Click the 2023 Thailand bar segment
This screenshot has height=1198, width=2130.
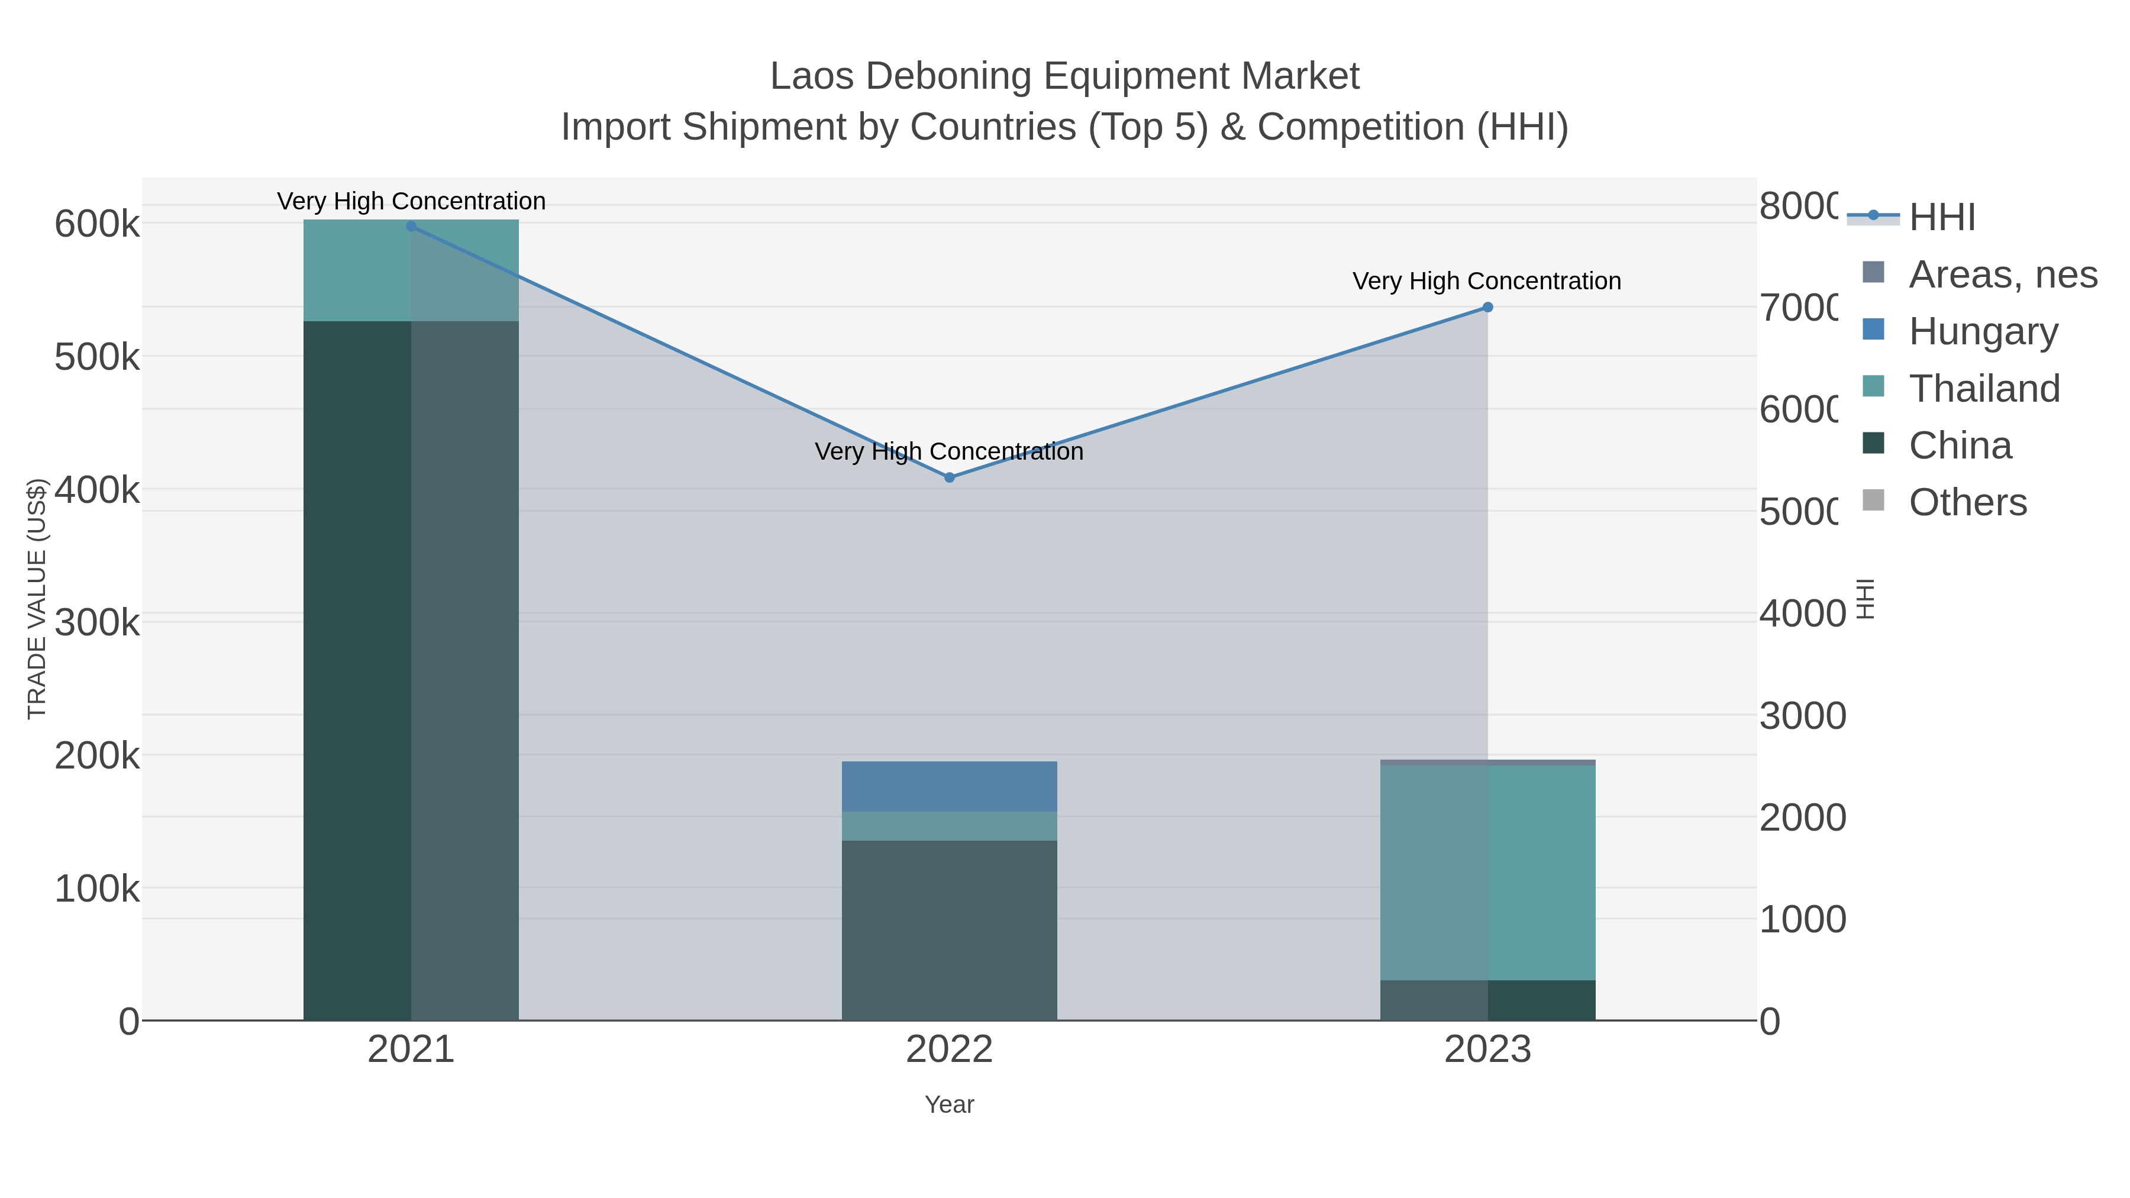1487,873
